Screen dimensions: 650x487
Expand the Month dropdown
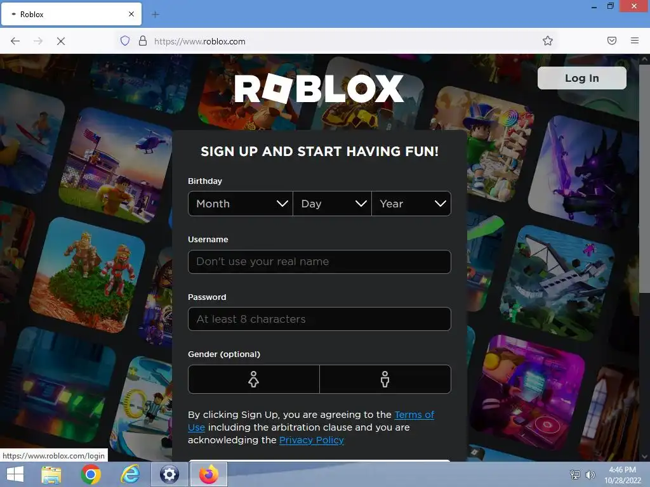(241, 204)
